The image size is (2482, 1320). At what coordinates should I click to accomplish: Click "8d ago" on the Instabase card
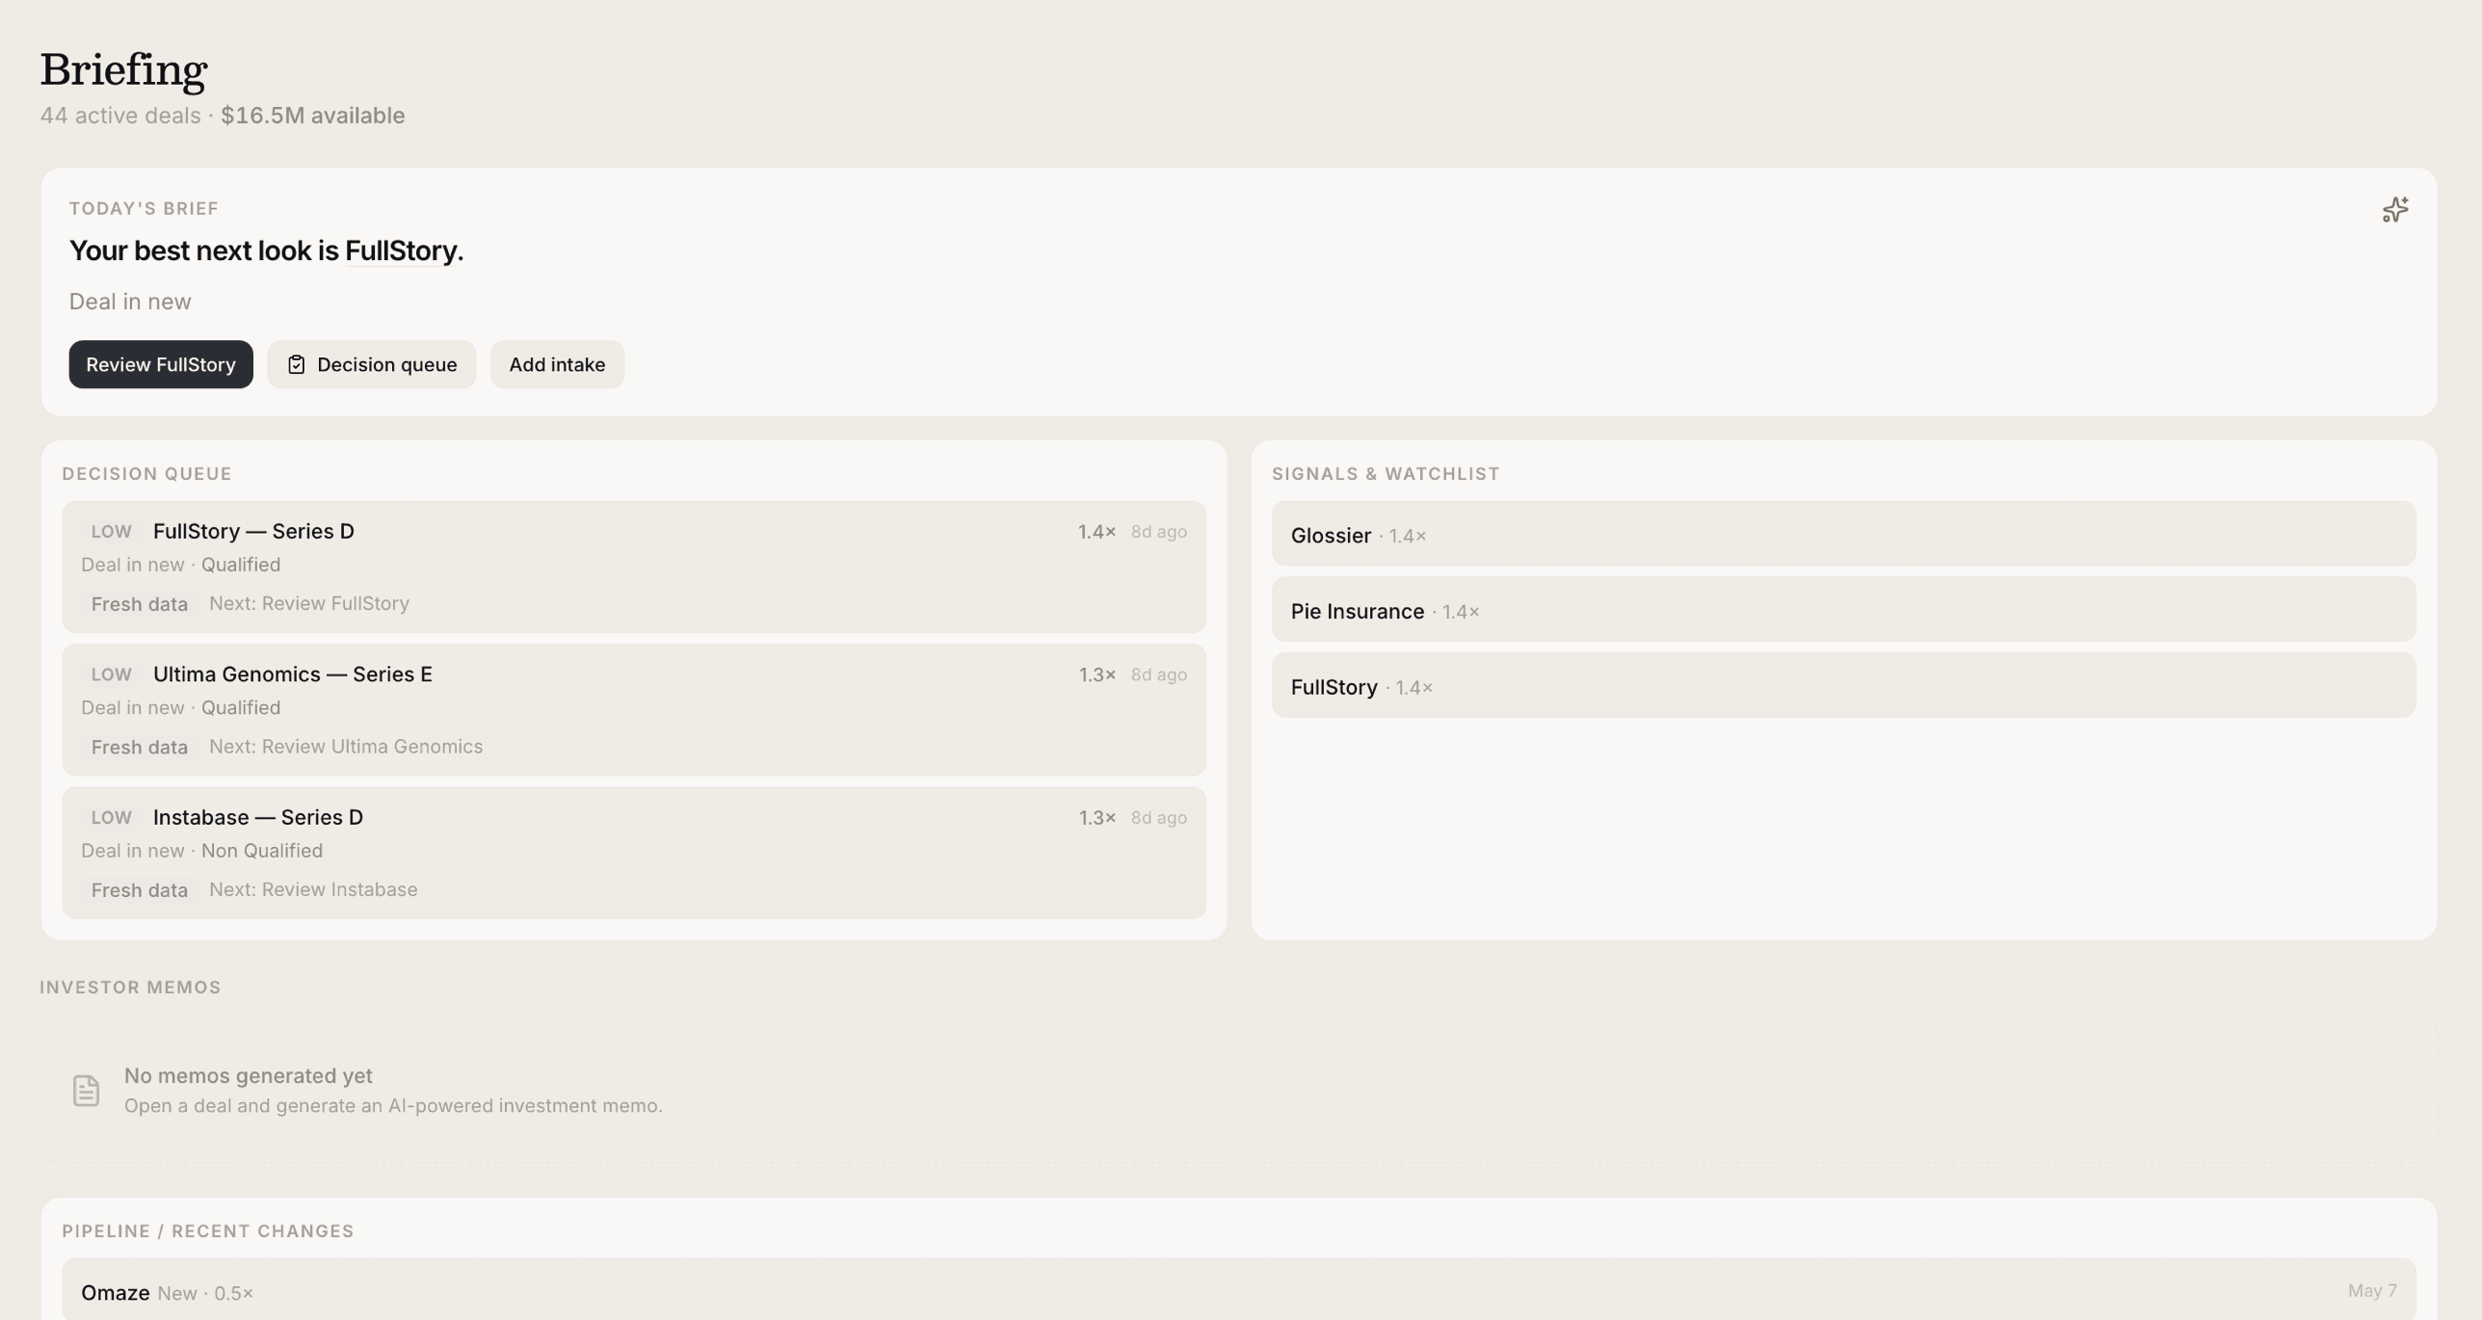tap(1158, 818)
